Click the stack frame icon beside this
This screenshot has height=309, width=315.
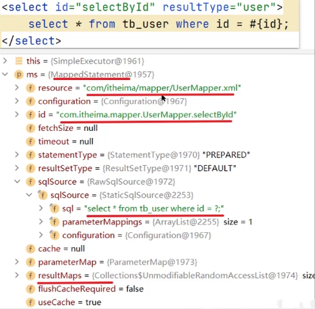point(19,61)
